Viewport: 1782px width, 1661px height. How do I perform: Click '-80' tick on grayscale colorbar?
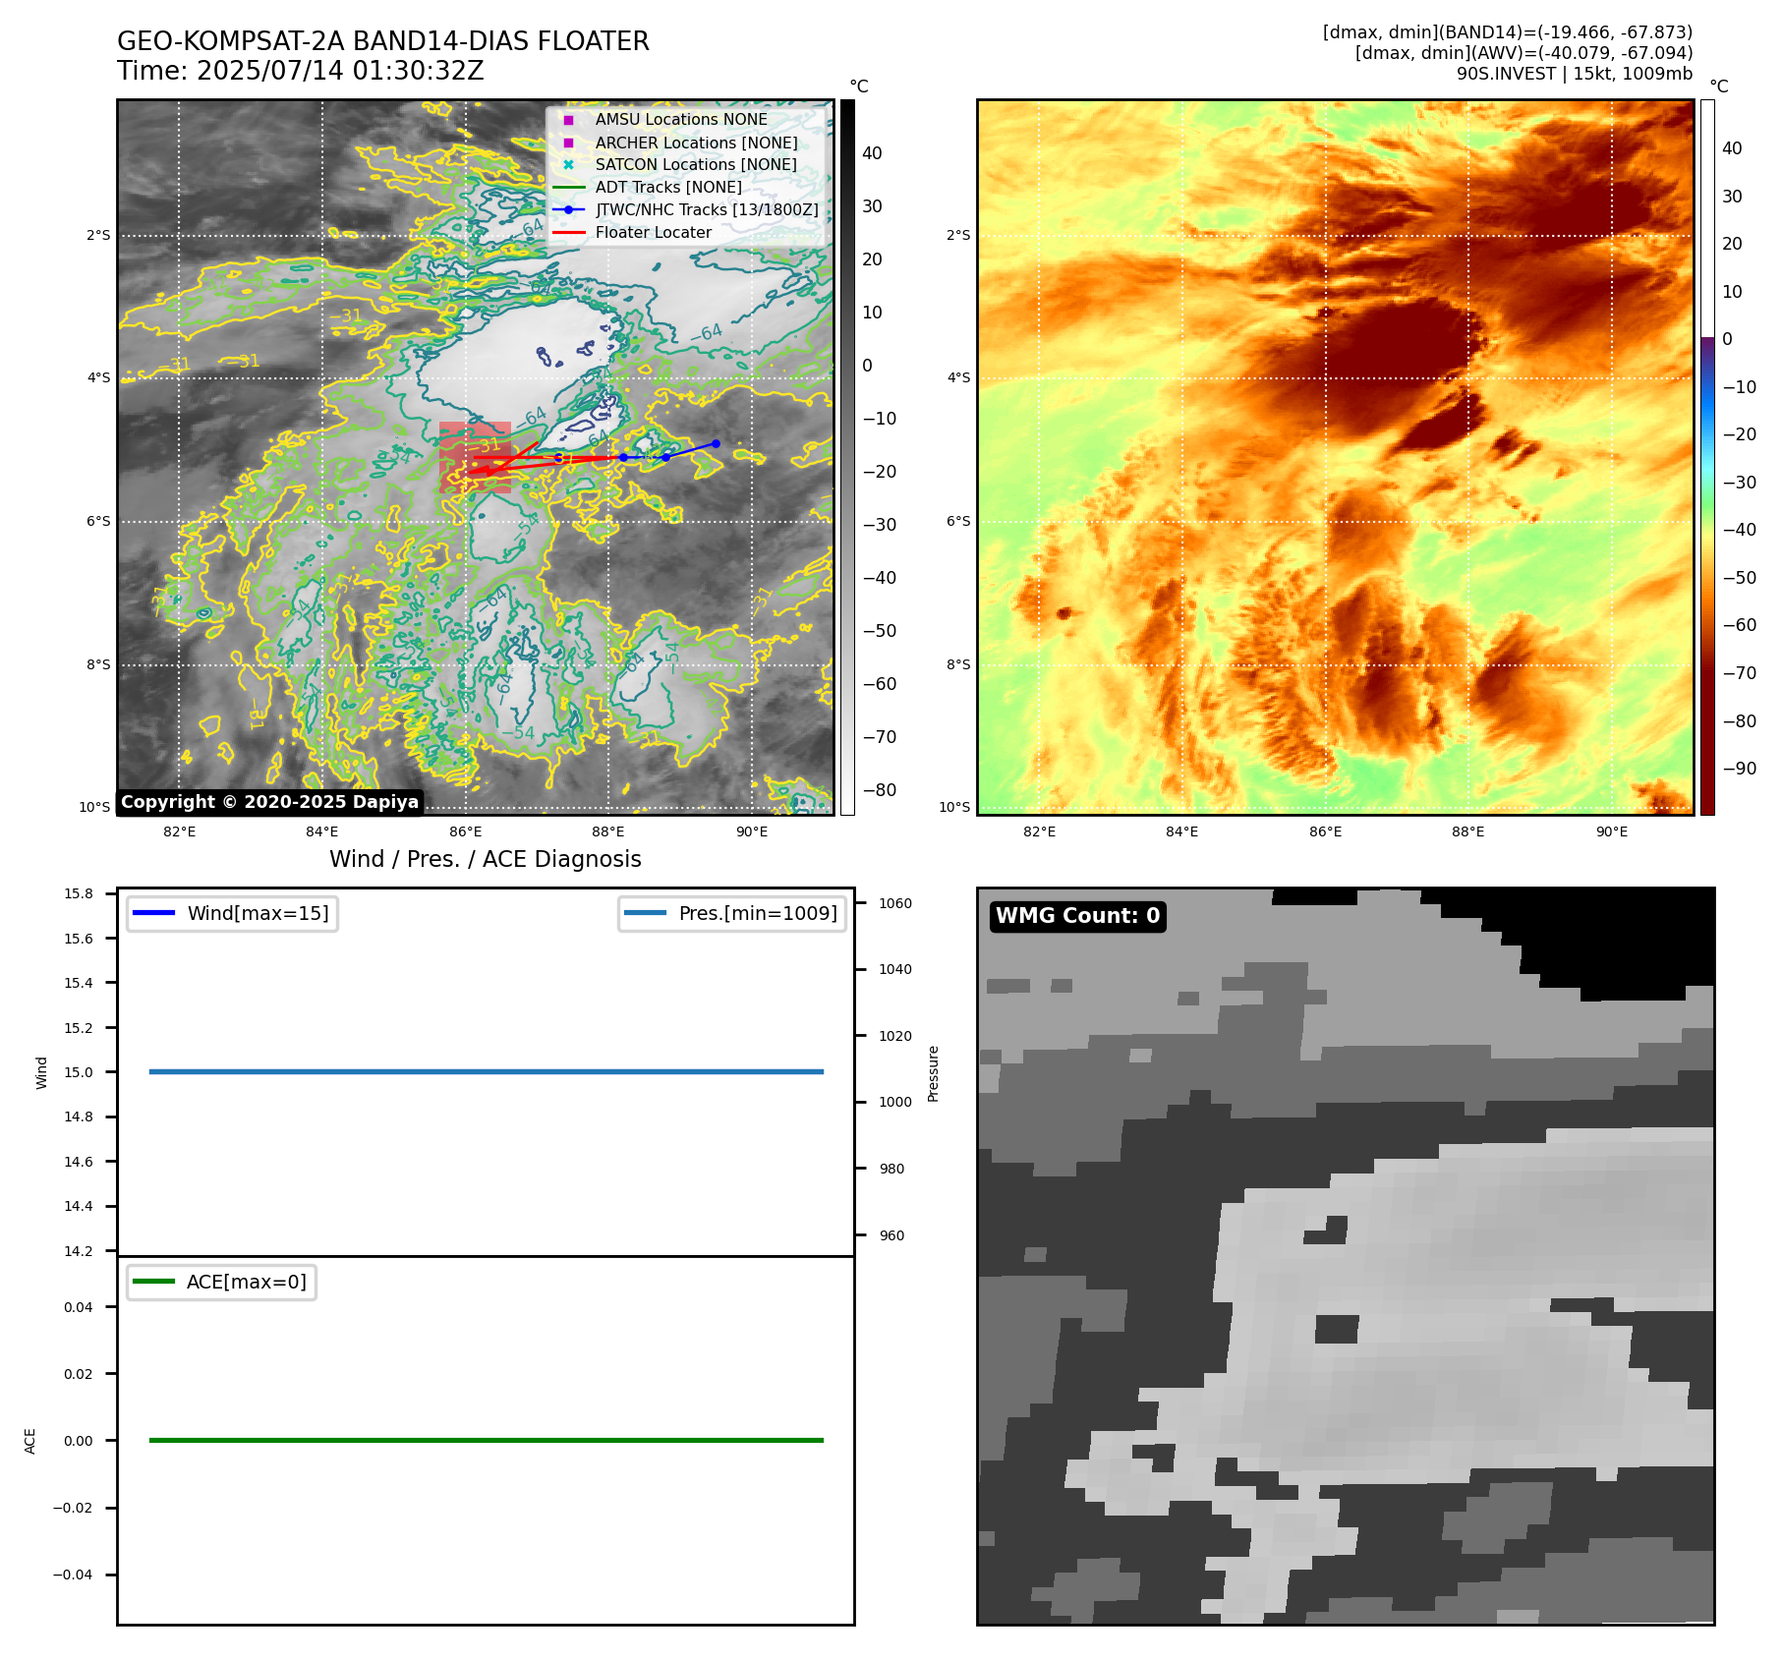point(879,789)
